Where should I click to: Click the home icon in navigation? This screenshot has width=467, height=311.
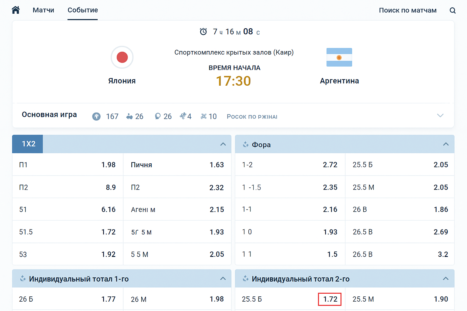point(16,10)
